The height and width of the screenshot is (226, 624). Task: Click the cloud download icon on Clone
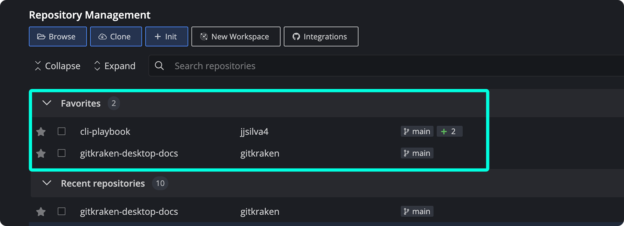[x=102, y=37]
